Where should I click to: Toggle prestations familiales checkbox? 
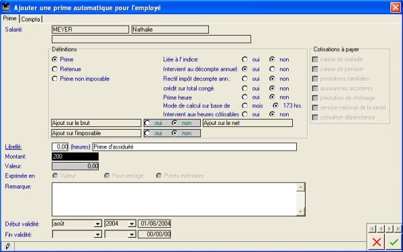315,79
